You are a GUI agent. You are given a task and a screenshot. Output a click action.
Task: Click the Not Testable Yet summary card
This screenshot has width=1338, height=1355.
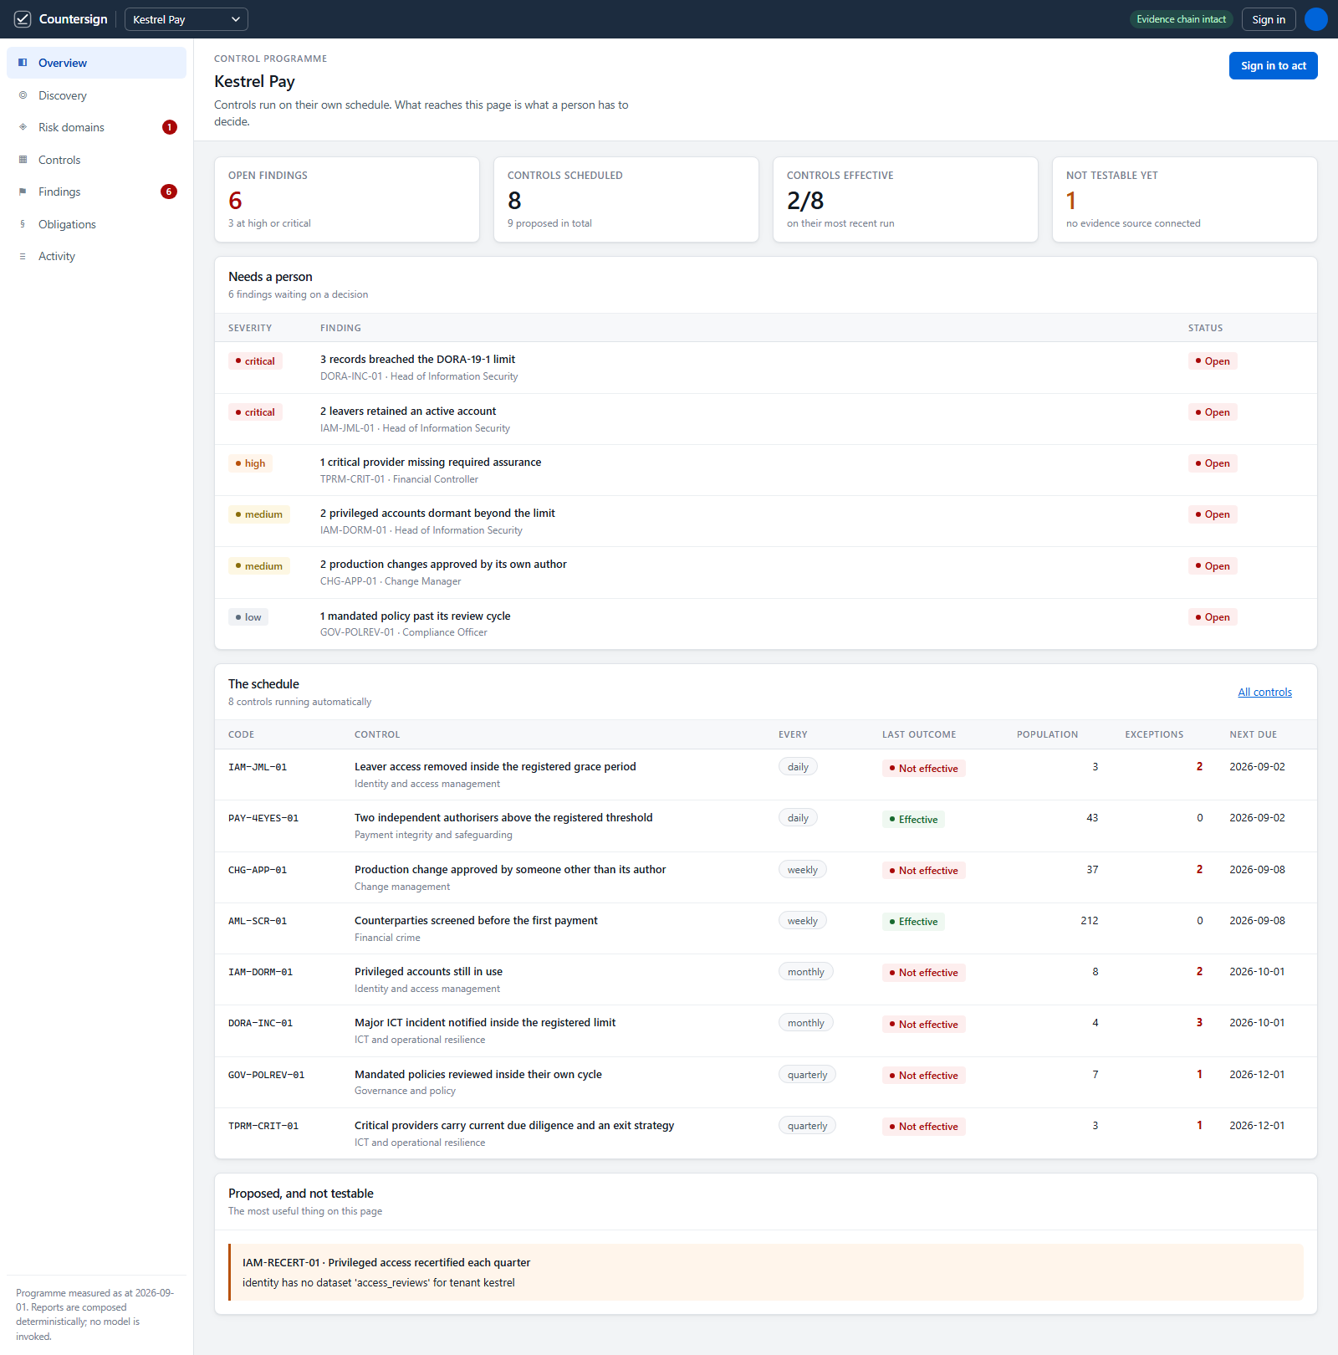pos(1185,200)
